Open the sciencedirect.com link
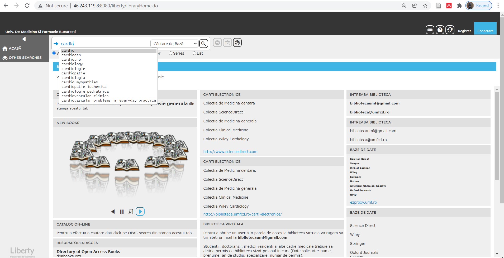The height and width of the screenshot is (258, 504). point(230,152)
